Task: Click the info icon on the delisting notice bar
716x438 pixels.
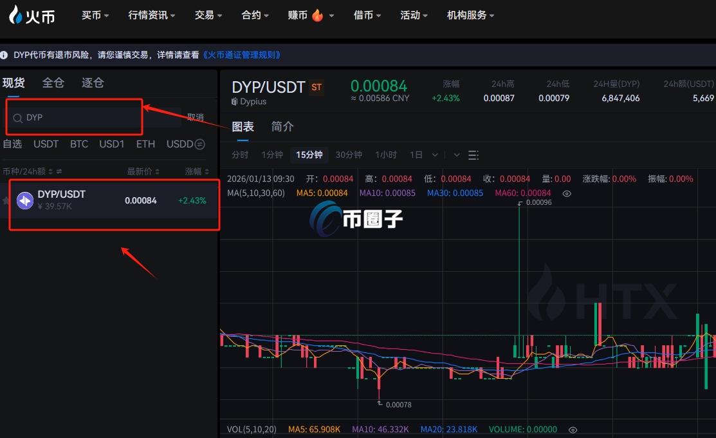Action: (x=5, y=55)
